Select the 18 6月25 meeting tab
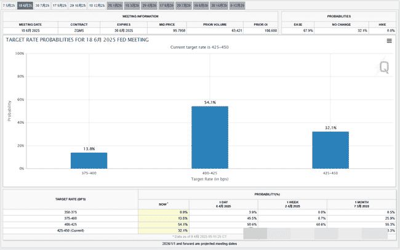 point(25,5)
